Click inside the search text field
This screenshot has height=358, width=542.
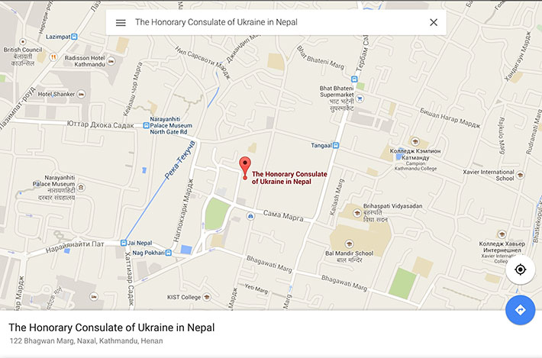[x=275, y=22]
